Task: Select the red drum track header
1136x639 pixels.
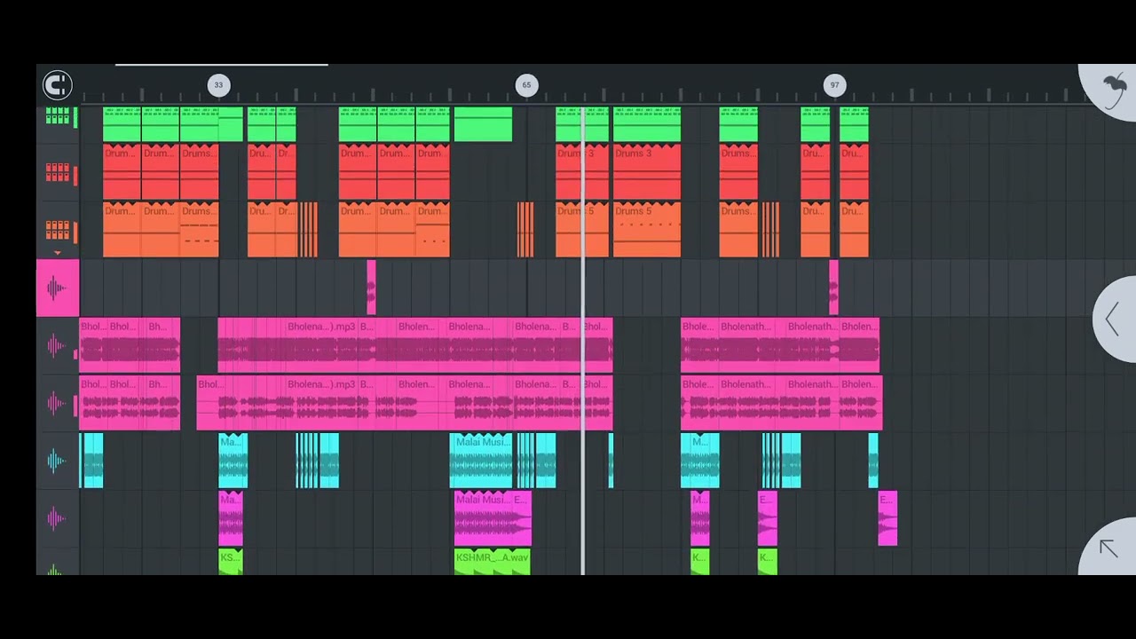Action: click(x=58, y=172)
